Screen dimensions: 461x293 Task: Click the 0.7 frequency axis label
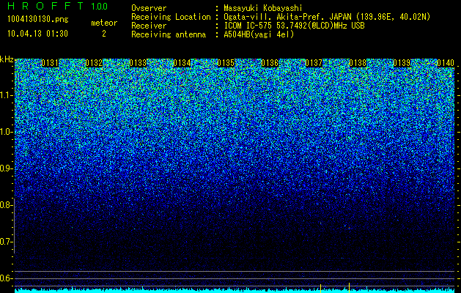(6, 242)
